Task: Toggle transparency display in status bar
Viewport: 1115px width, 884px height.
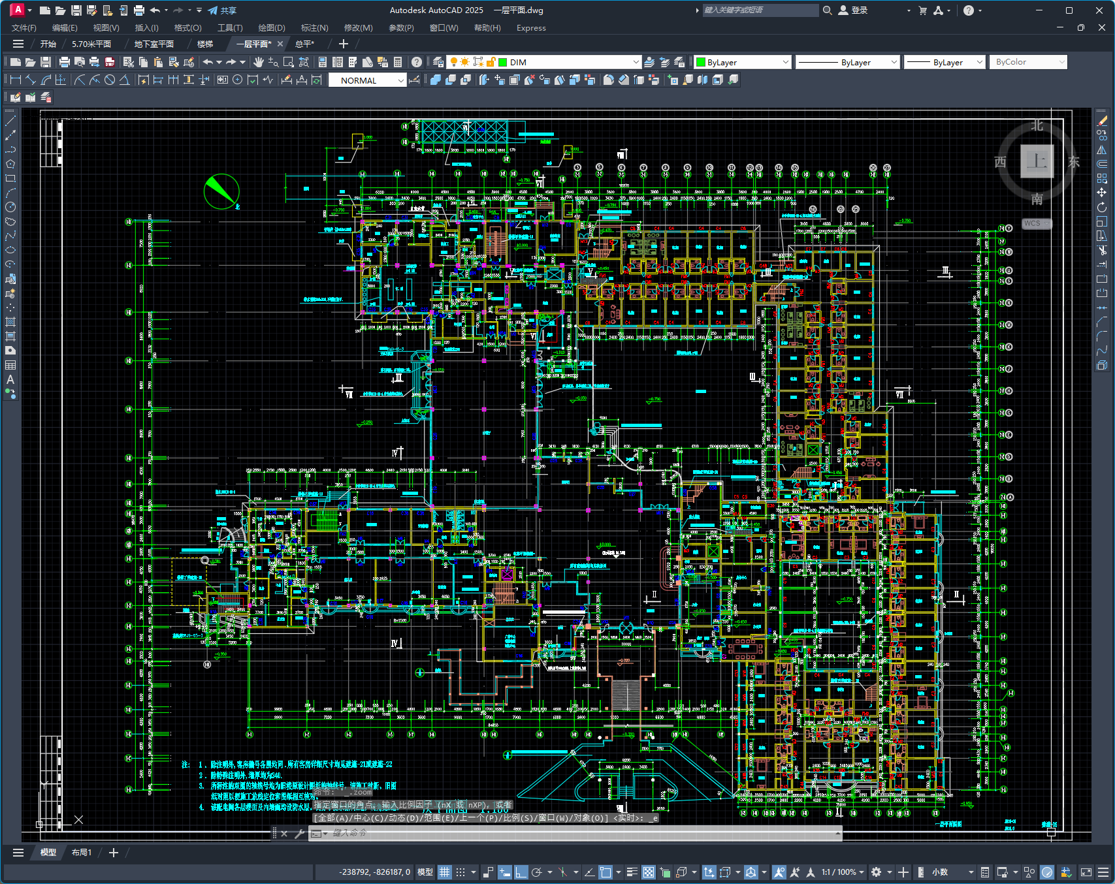Action: pyautogui.click(x=648, y=872)
